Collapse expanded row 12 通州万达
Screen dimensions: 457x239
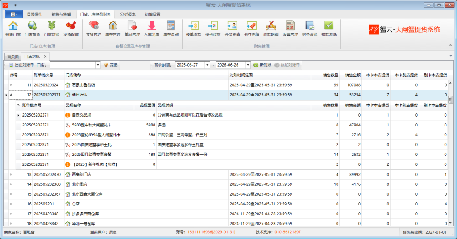coord(11,95)
